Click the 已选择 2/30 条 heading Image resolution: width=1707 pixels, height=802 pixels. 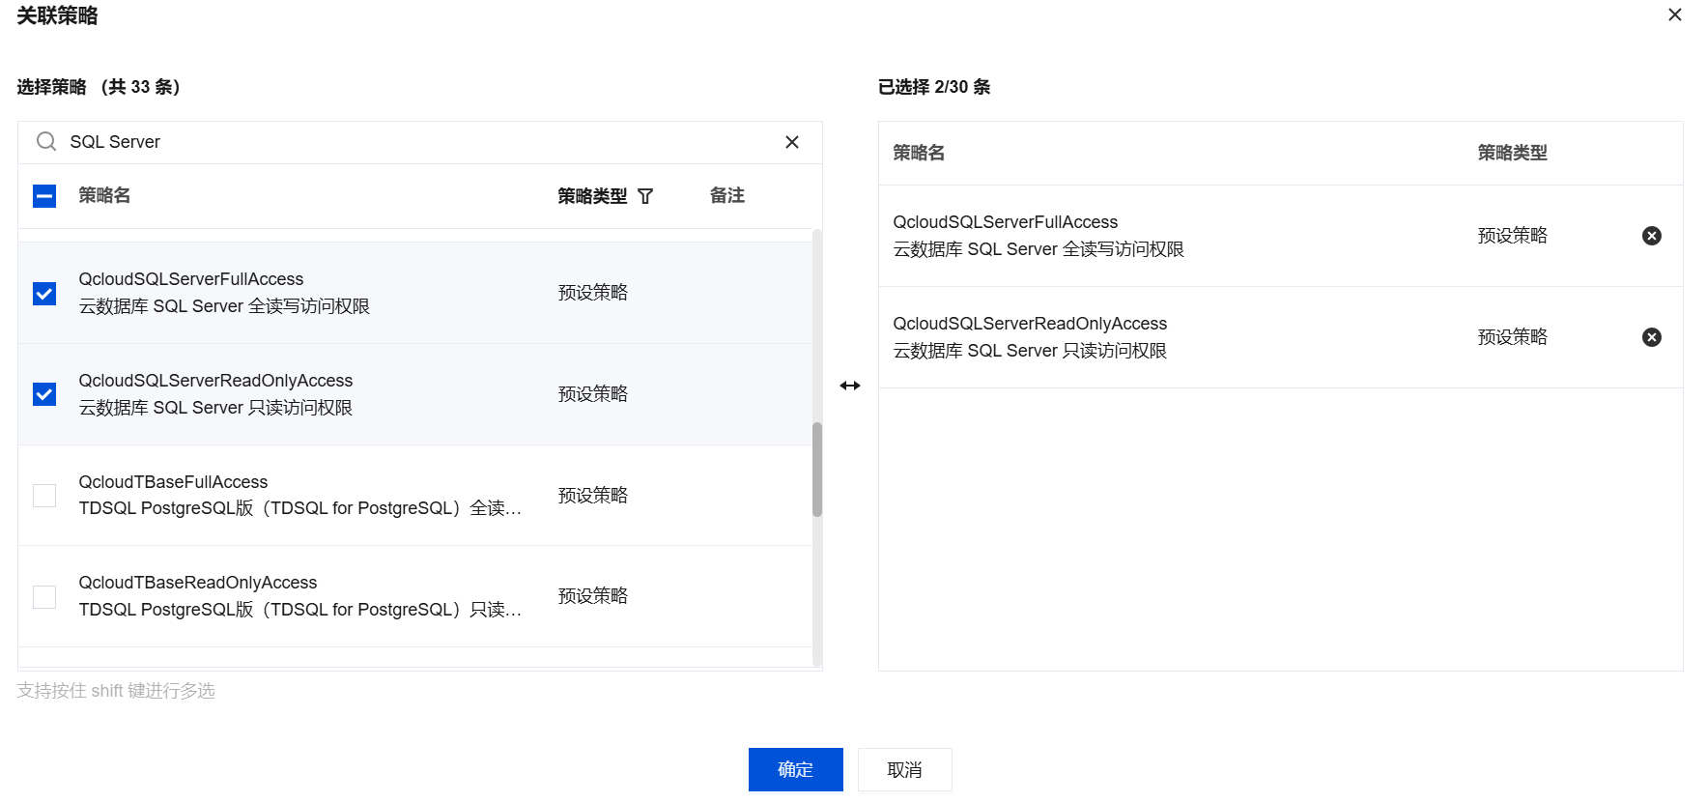[x=934, y=87]
